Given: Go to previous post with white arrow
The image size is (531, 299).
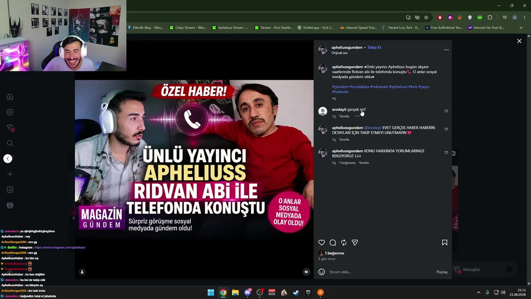Looking at the screenshot, I should [8, 159].
